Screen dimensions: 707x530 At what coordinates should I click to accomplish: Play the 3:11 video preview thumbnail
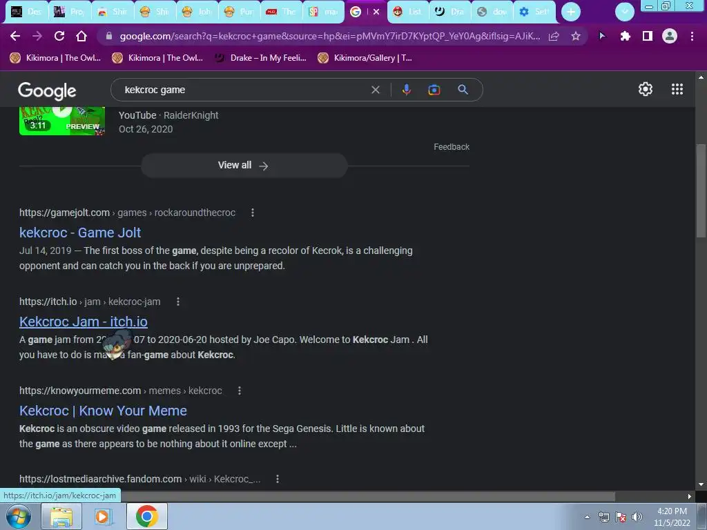(61, 121)
